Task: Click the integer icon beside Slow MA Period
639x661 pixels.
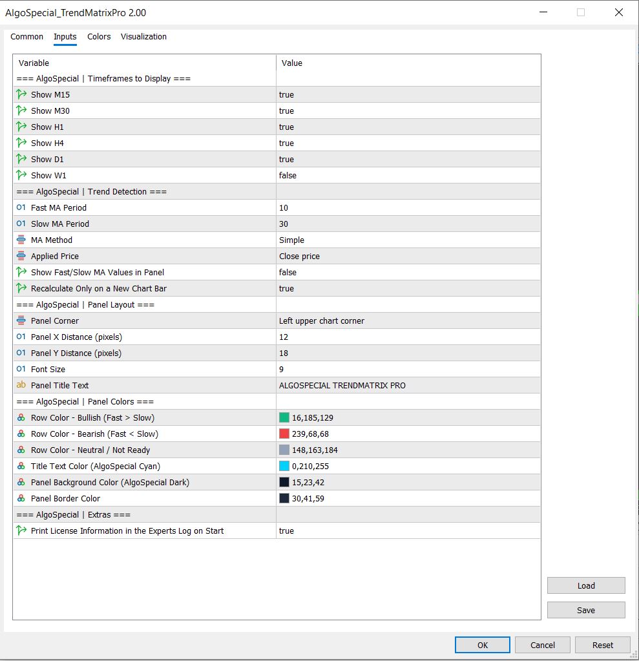Action: coord(21,224)
